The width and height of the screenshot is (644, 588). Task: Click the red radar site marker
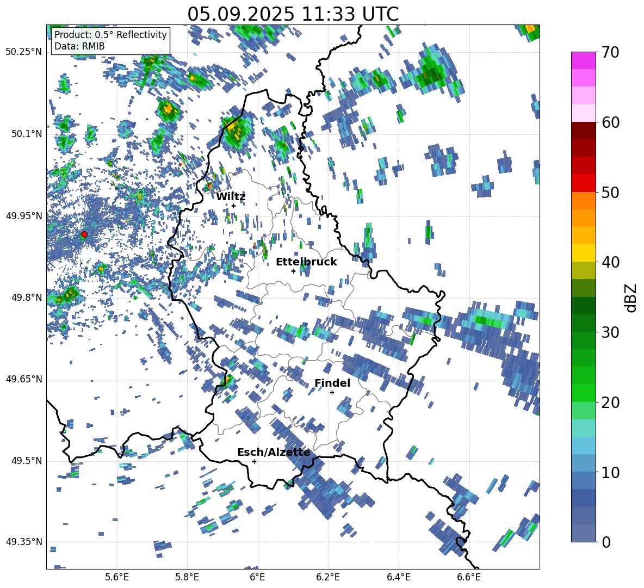[x=84, y=234]
